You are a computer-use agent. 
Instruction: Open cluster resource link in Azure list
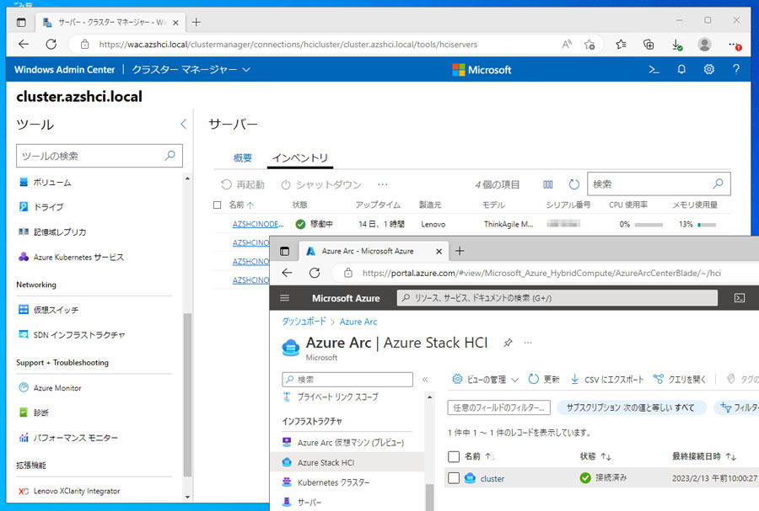coord(493,479)
